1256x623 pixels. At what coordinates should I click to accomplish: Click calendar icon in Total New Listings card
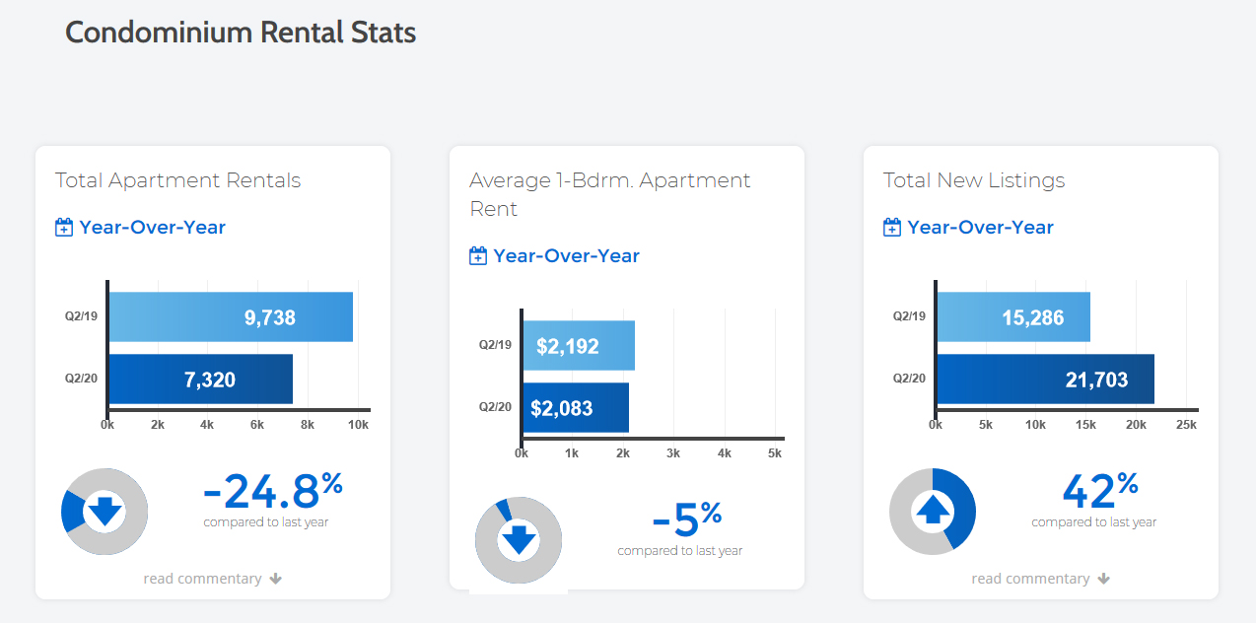pyautogui.click(x=891, y=228)
